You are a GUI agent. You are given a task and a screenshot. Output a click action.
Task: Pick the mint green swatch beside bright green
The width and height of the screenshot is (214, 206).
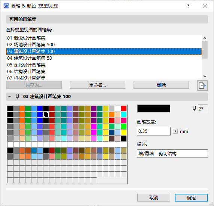point(117,127)
